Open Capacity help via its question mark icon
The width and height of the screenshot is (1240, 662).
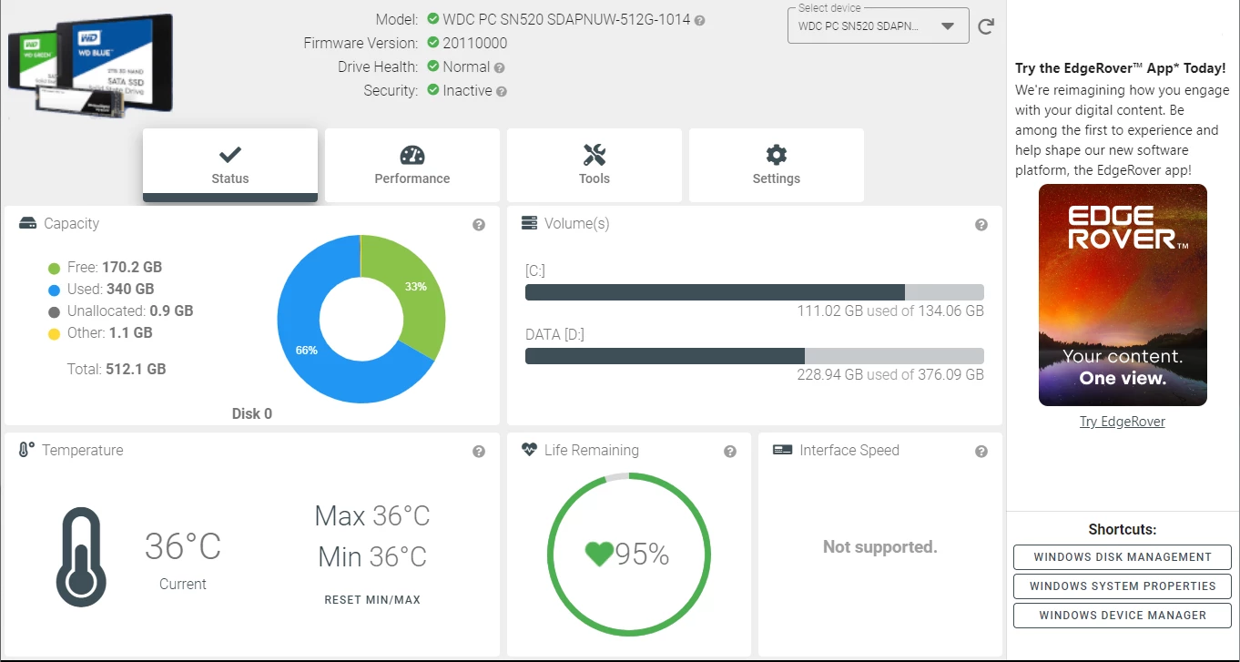[x=478, y=225]
